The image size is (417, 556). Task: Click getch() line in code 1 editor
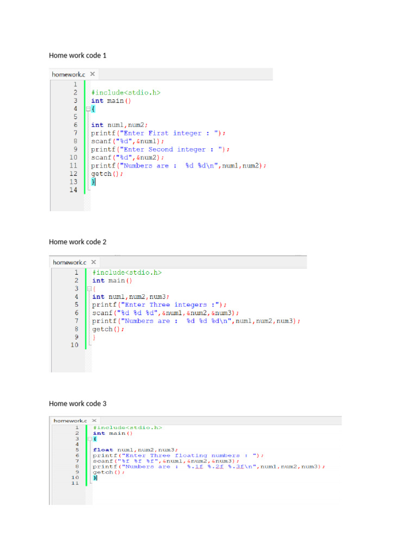(x=107, y=174)
